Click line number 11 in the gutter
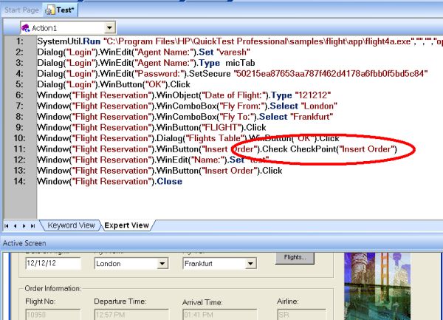This screenshot has height=320, width=443. point(19,149)
